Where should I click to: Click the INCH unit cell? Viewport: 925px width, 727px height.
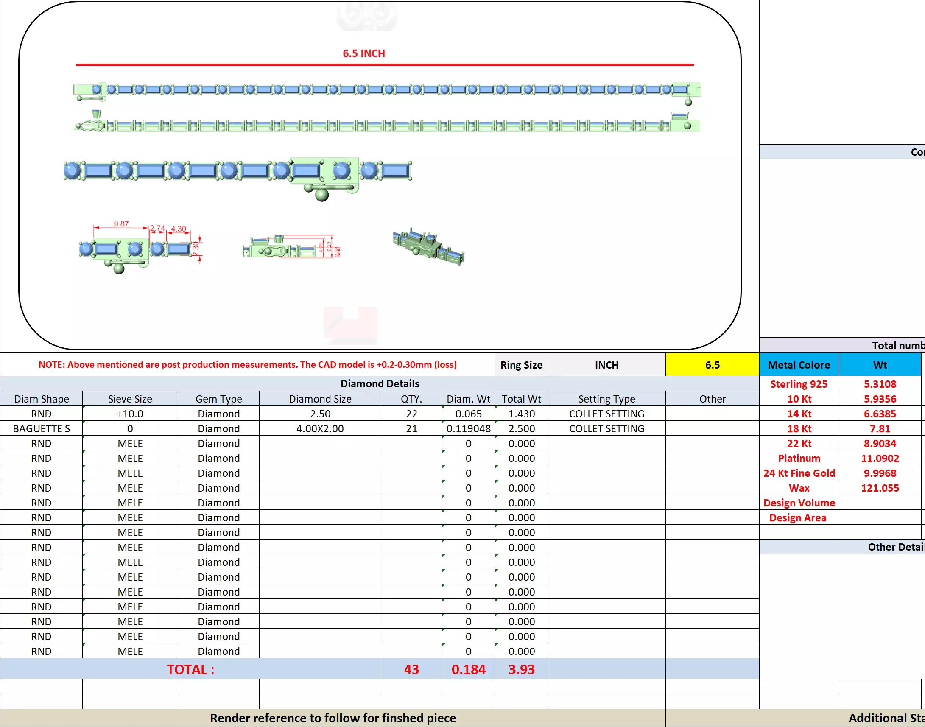click(x=606, y=365)
